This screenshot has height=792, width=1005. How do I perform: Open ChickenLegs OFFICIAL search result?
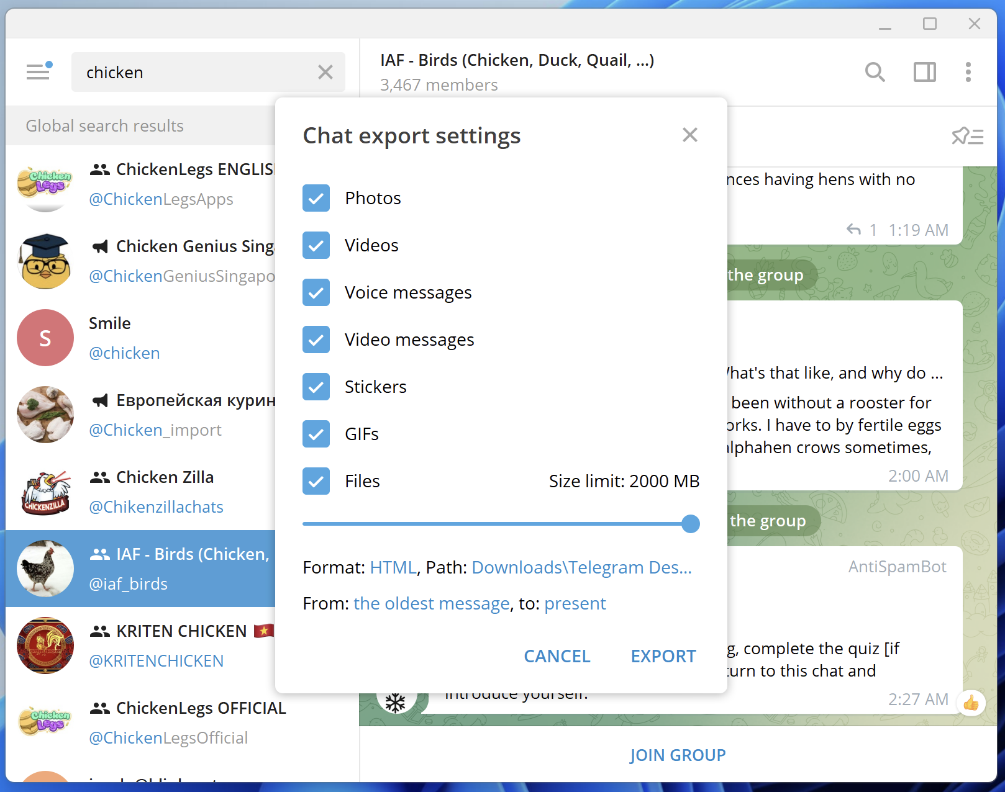coord(183,722)
